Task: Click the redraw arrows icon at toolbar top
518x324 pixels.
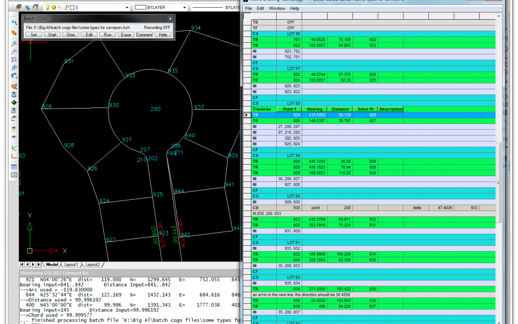Action: pyautogui.click(x=14, y=22)
